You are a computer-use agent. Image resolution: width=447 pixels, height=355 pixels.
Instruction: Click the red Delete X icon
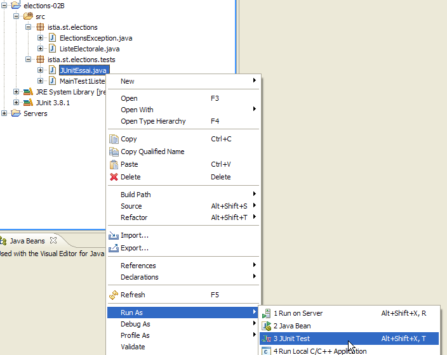114,177
